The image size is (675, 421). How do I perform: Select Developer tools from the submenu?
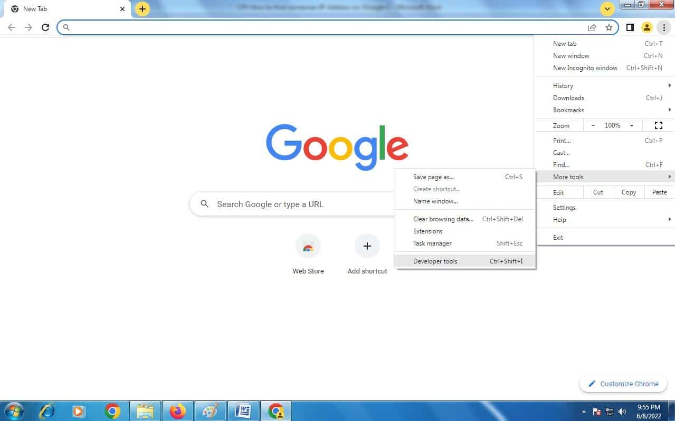(435, 261)
